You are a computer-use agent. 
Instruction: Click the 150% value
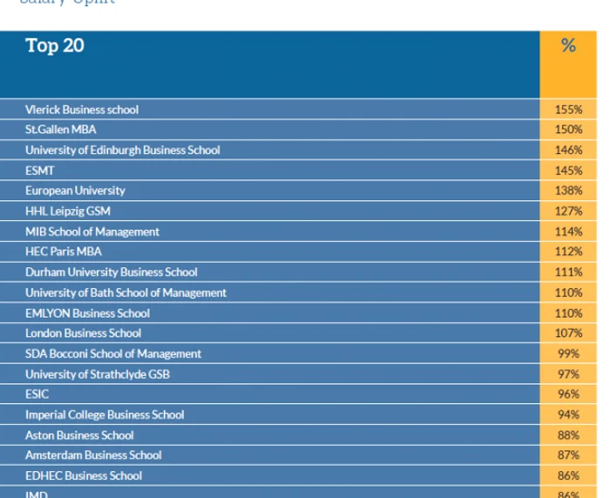point(568,130)
